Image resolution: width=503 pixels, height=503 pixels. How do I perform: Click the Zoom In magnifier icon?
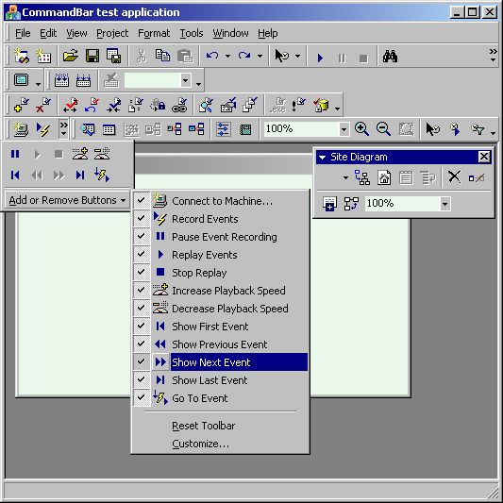361,129
